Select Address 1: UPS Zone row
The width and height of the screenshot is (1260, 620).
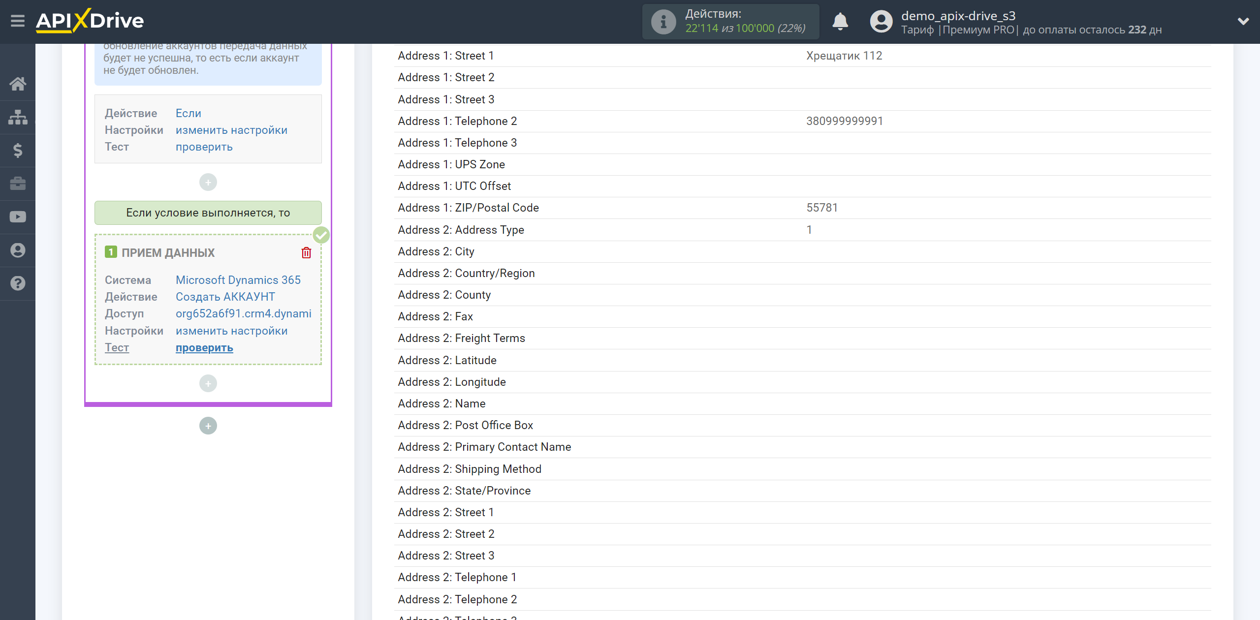coord(802,164)
